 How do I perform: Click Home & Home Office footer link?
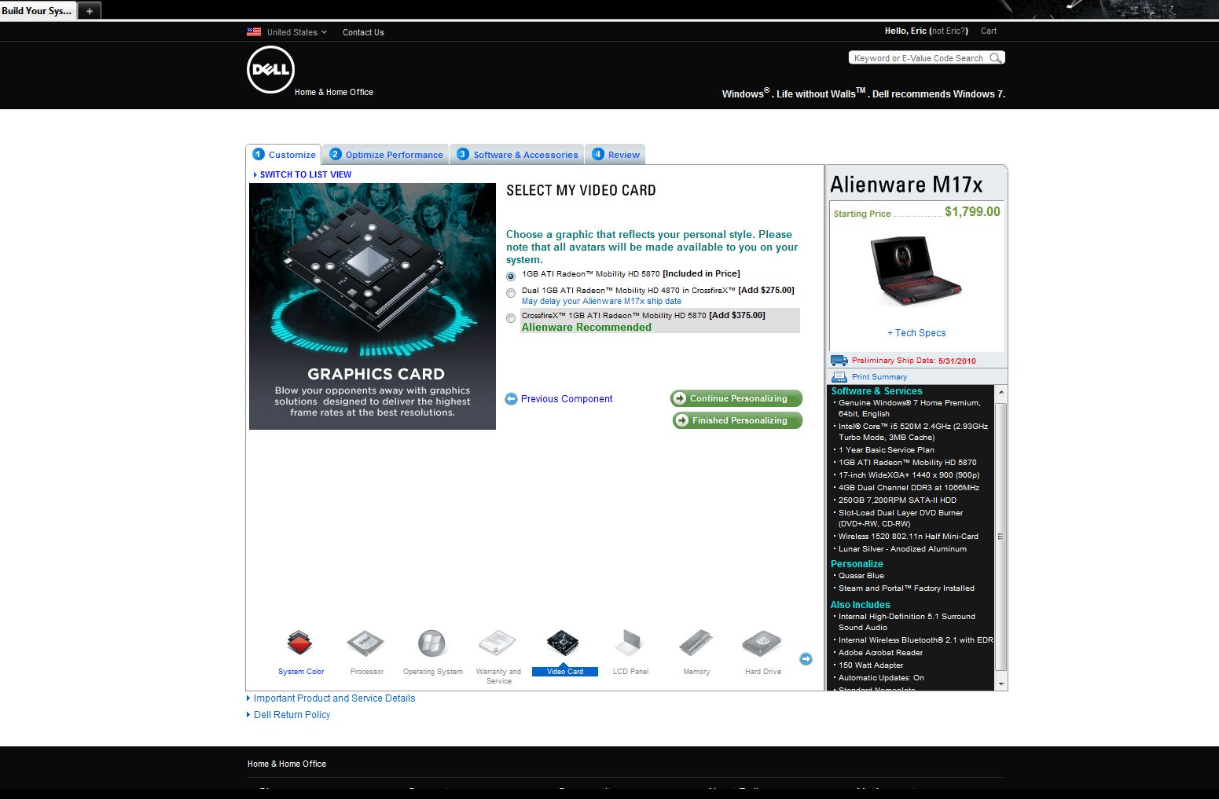coord(287,764)
